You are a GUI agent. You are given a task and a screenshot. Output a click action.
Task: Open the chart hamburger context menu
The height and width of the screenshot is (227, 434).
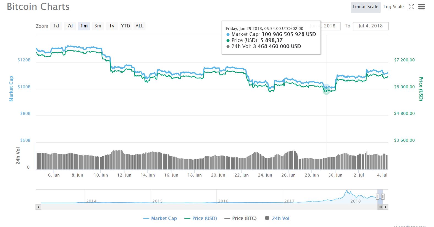(x=422, y=7)
